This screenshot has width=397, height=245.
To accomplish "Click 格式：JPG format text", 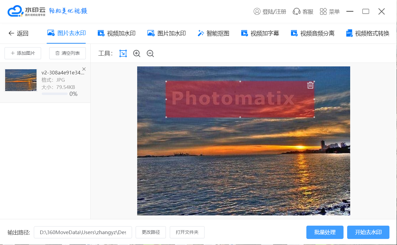I will 53,80.
